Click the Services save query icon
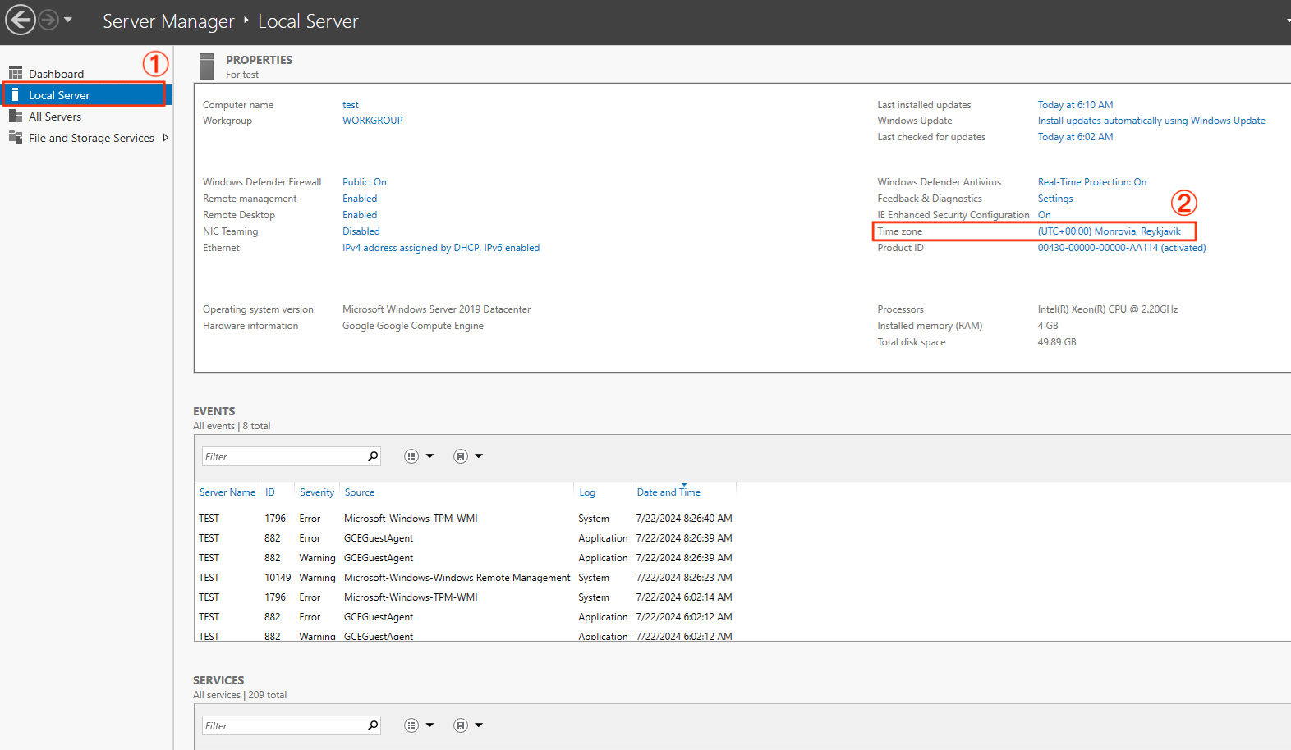The image size is (1291, 750). (461, 725)
